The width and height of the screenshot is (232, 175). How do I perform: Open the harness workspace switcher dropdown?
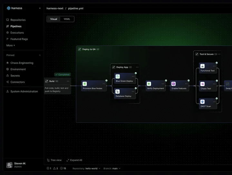(x=40, y=8)
